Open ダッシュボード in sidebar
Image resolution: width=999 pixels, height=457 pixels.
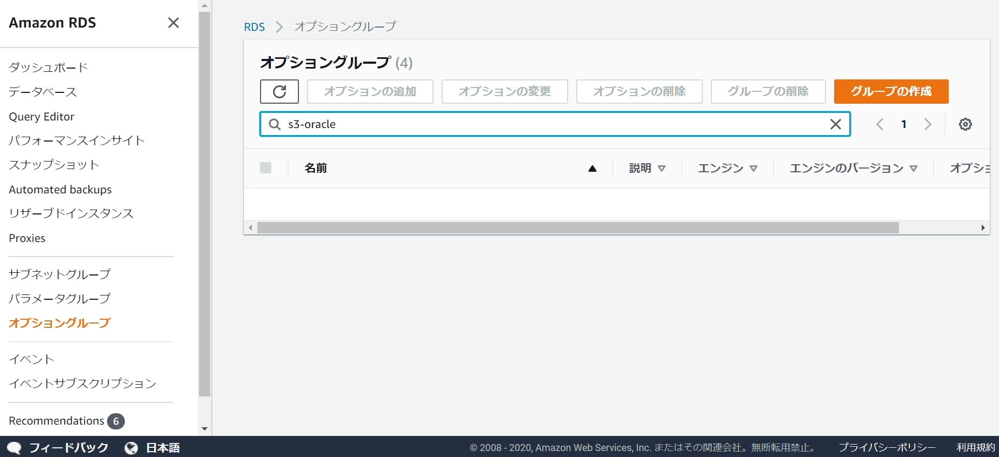tap(49, 68)
